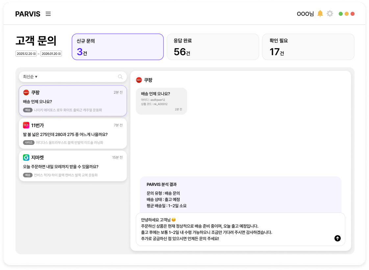Select the 확인 필요 tab card
The image size is (369, 270).
click(x=308, y=47)
